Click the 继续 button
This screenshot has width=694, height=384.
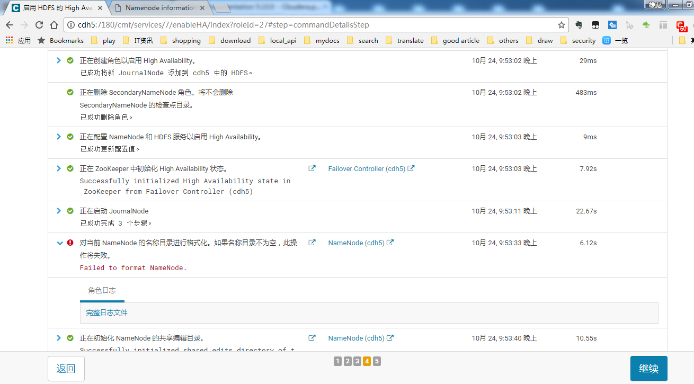[649, 369]
